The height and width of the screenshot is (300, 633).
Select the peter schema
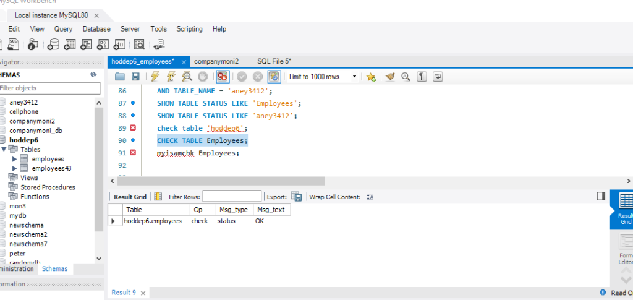point(17,254)
